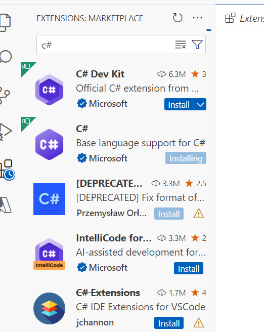The height and width of the screenshot is (332, 264).
Task: Click the jchannon publisher name
Action: click(95, 322)
